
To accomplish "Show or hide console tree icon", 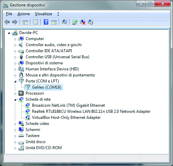I will pyautogui.click(x=25, y=22).
